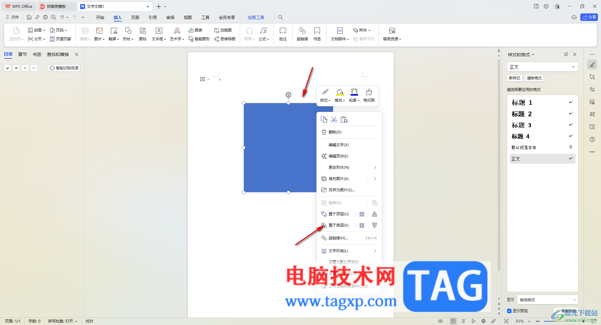Click the bring forward one level icon
The height and width of the screenshot is (325, 601).
(374, 214)
